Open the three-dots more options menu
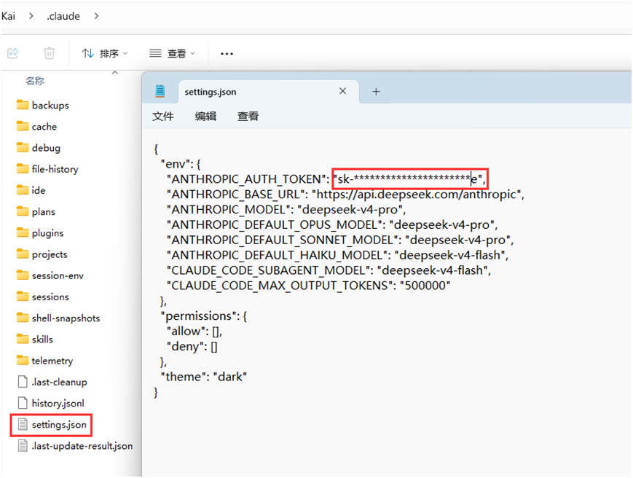Viewport: 633px width, 478px height. click(x=227, y=53)
